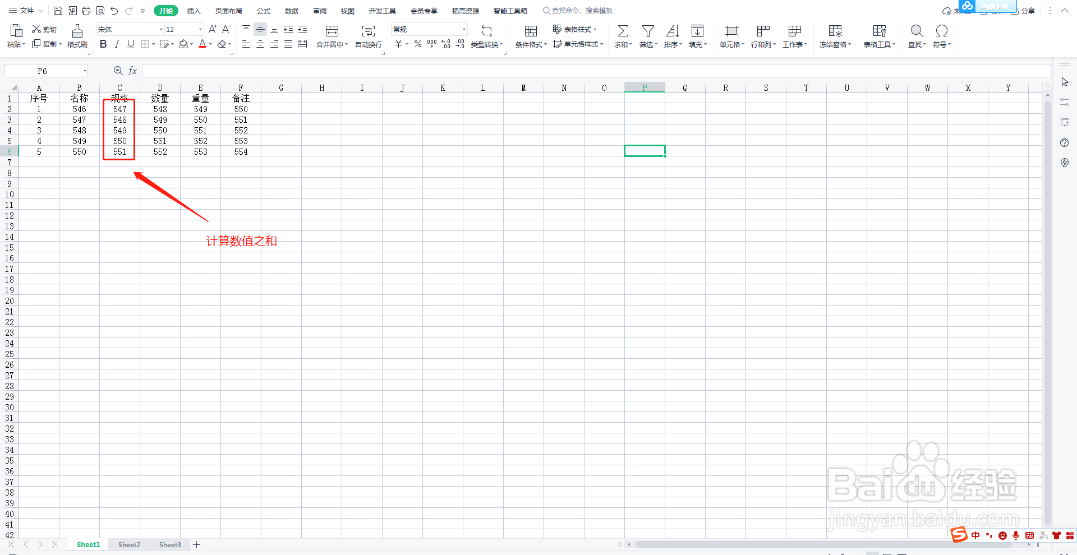
Task: Click the percent style icon
Action: [x=418, y=44]
